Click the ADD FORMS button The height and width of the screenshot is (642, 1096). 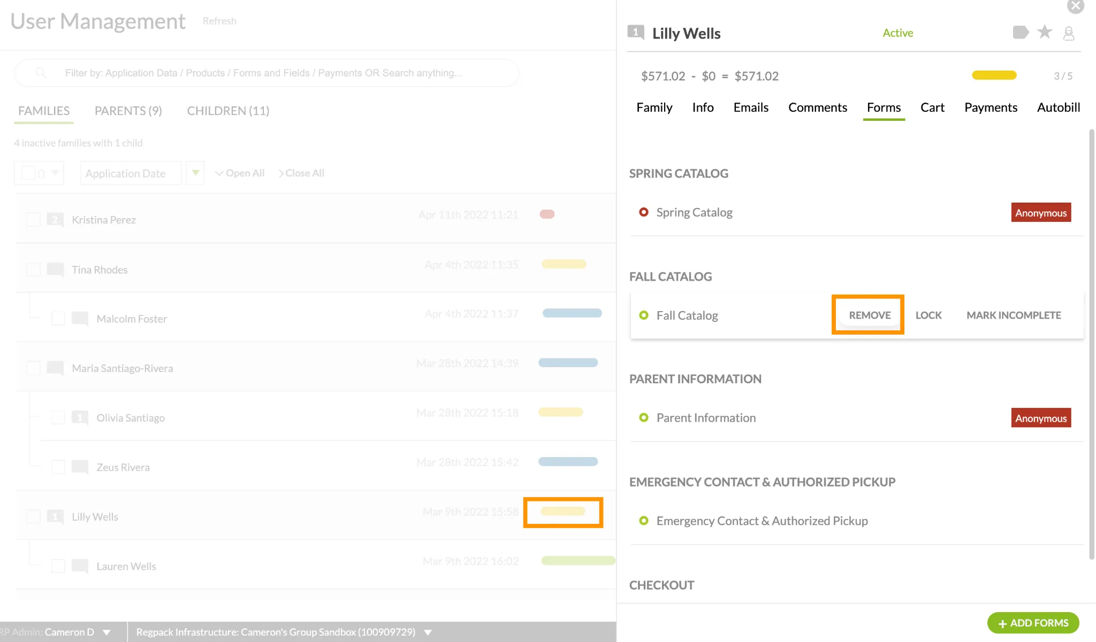[x=1033, y=623]
